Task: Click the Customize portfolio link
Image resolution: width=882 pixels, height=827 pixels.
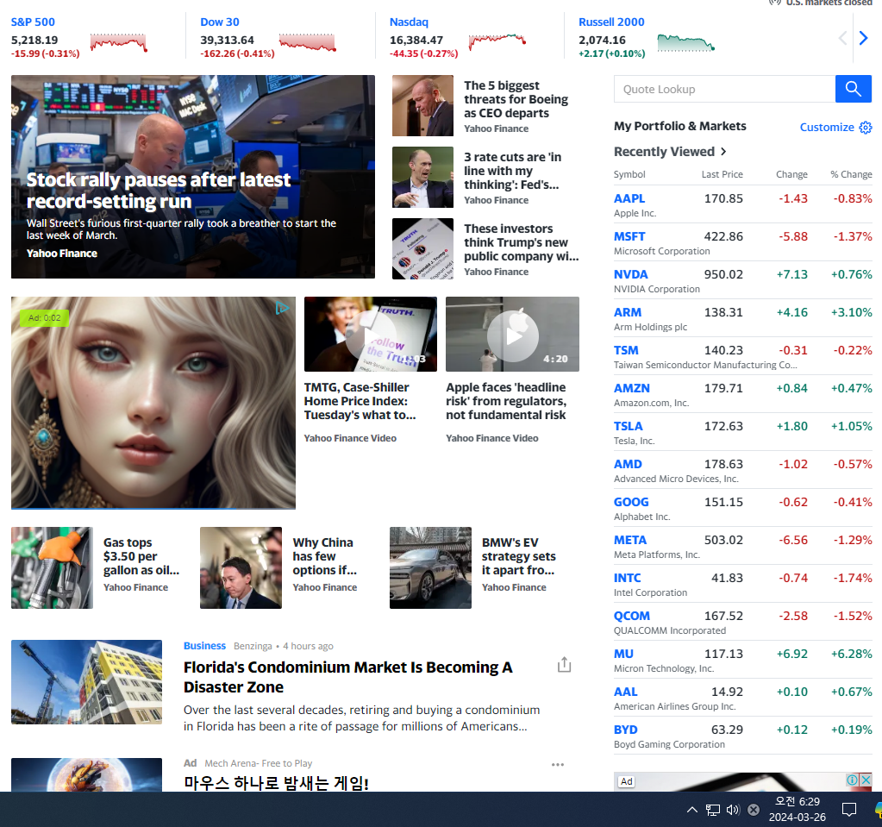Action: [827, 127]
